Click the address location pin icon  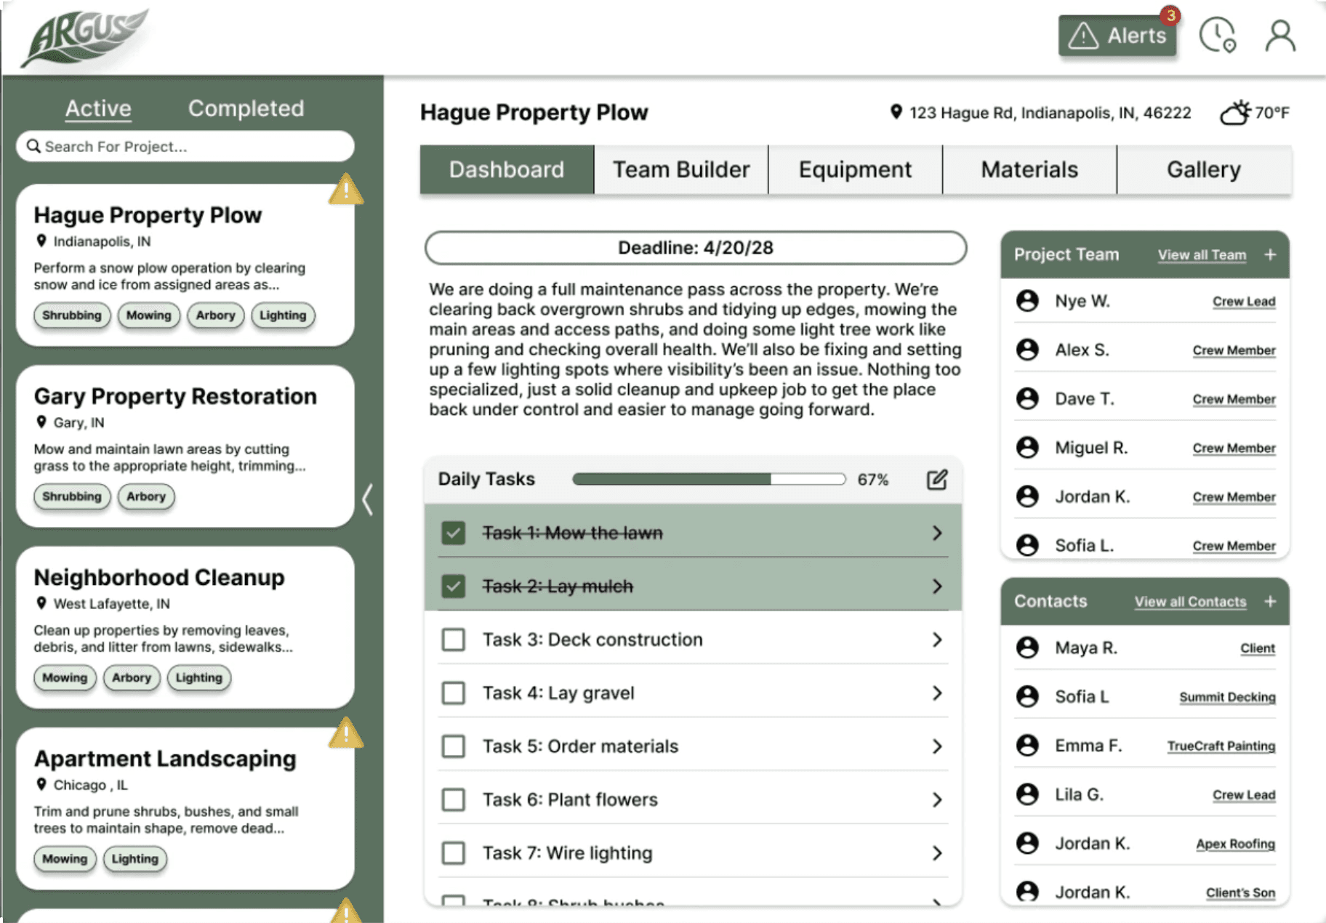(x=896, y=112)
